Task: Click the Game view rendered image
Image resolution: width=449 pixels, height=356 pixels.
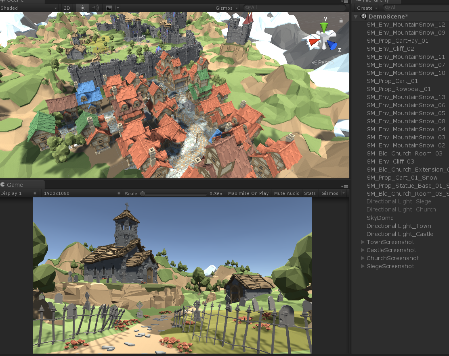Action: click(172, 275)
